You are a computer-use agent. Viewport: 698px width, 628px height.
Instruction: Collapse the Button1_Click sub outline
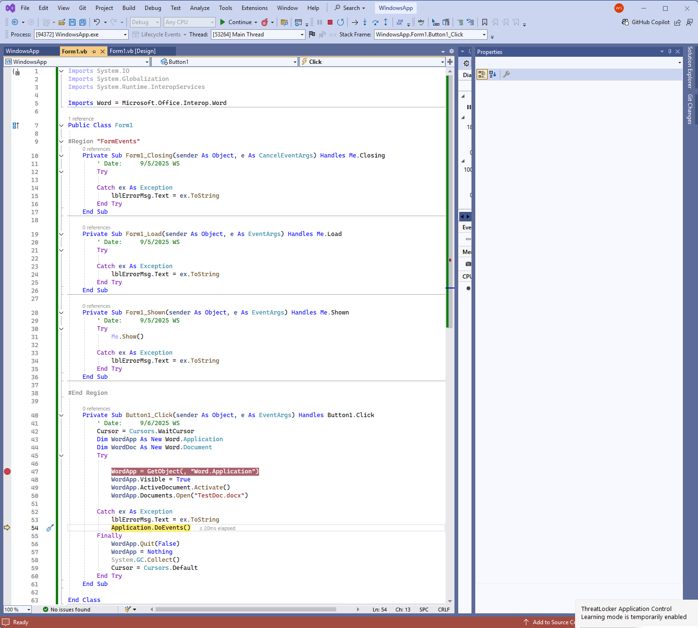click(61, 415)
